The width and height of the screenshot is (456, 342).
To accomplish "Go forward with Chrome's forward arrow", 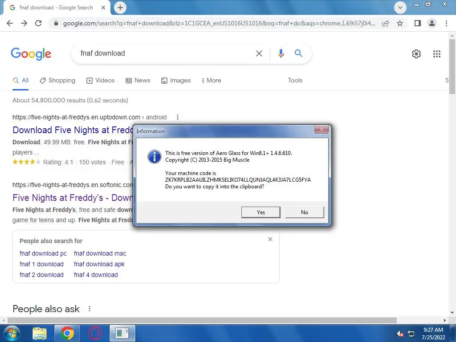I will click(x=24, y=23).
